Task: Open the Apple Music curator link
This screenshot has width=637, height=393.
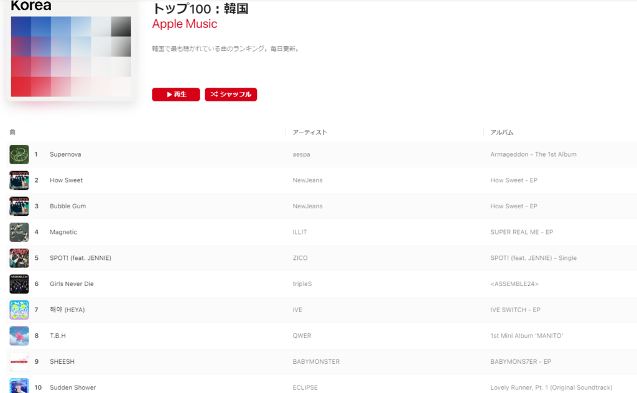Action: tap(184, 24)
